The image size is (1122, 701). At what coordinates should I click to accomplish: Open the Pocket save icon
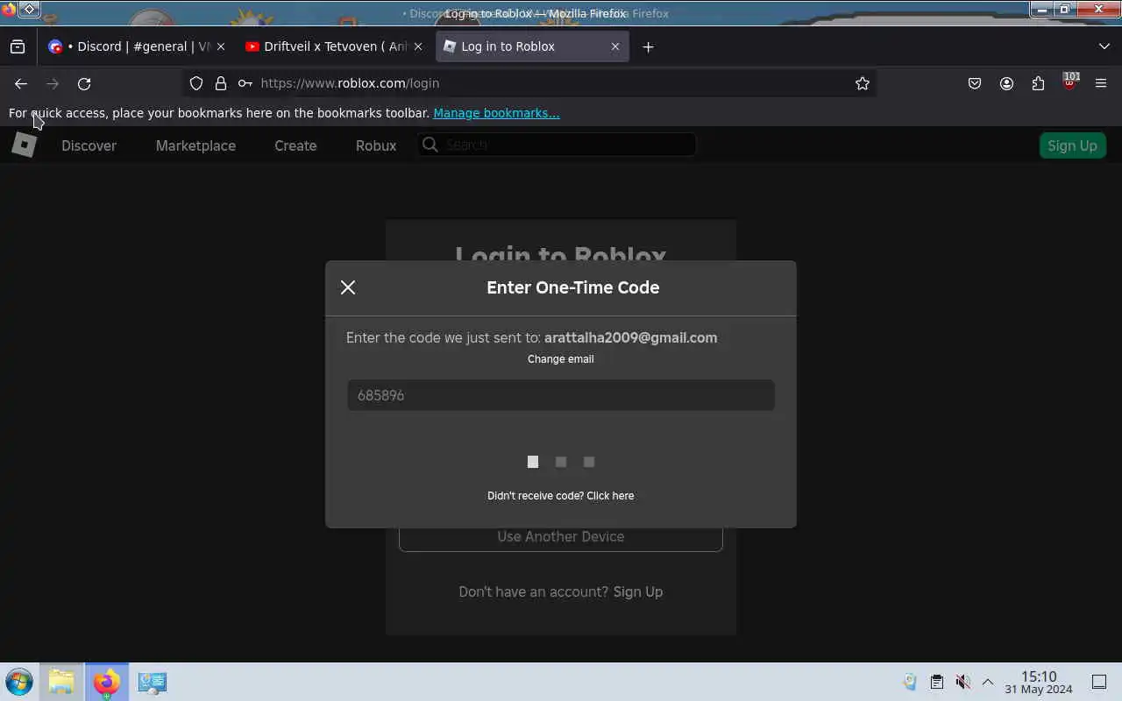[x=975, y=83]
